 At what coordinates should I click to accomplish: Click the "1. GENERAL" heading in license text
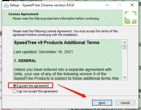[25, 61]
